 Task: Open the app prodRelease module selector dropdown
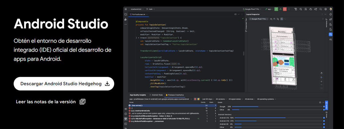tap(161, 99)
